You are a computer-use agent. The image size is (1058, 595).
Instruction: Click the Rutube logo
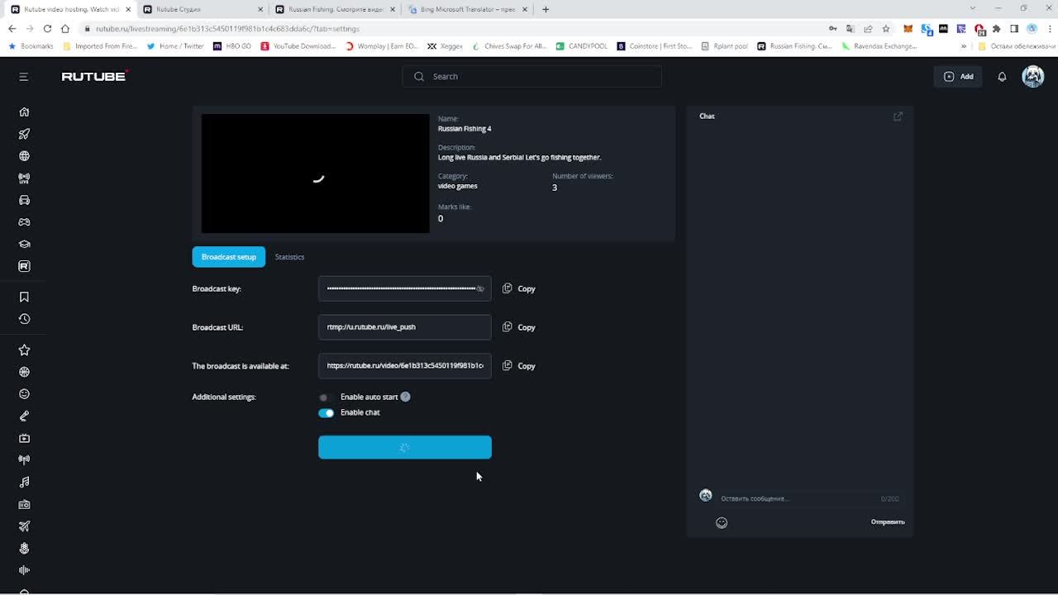(94, 76)
